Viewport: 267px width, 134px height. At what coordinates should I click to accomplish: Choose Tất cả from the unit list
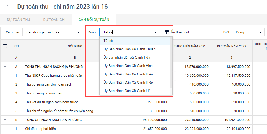[108, 41]
